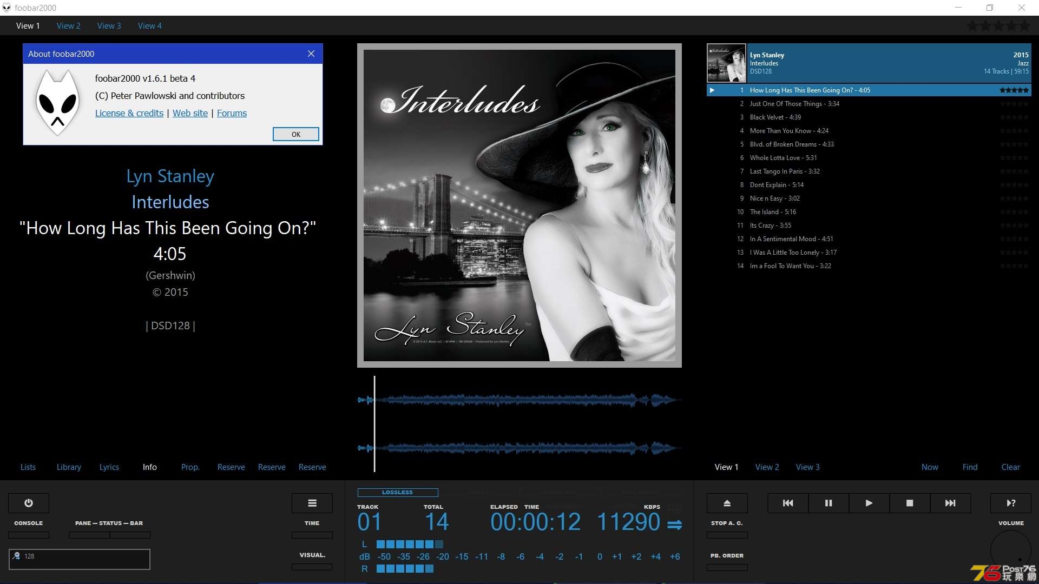Image resolution: width=1039 pixels, height=584 pixels.
Task: Click the left channel VU meter
Action: pyautogui.click(x=410, y=544)
